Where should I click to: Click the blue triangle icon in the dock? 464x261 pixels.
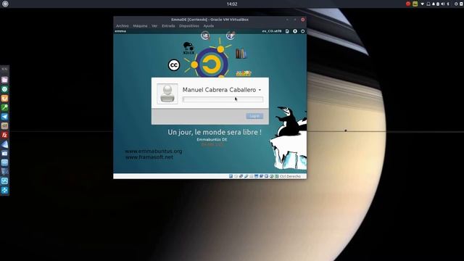tap(4, 144)
